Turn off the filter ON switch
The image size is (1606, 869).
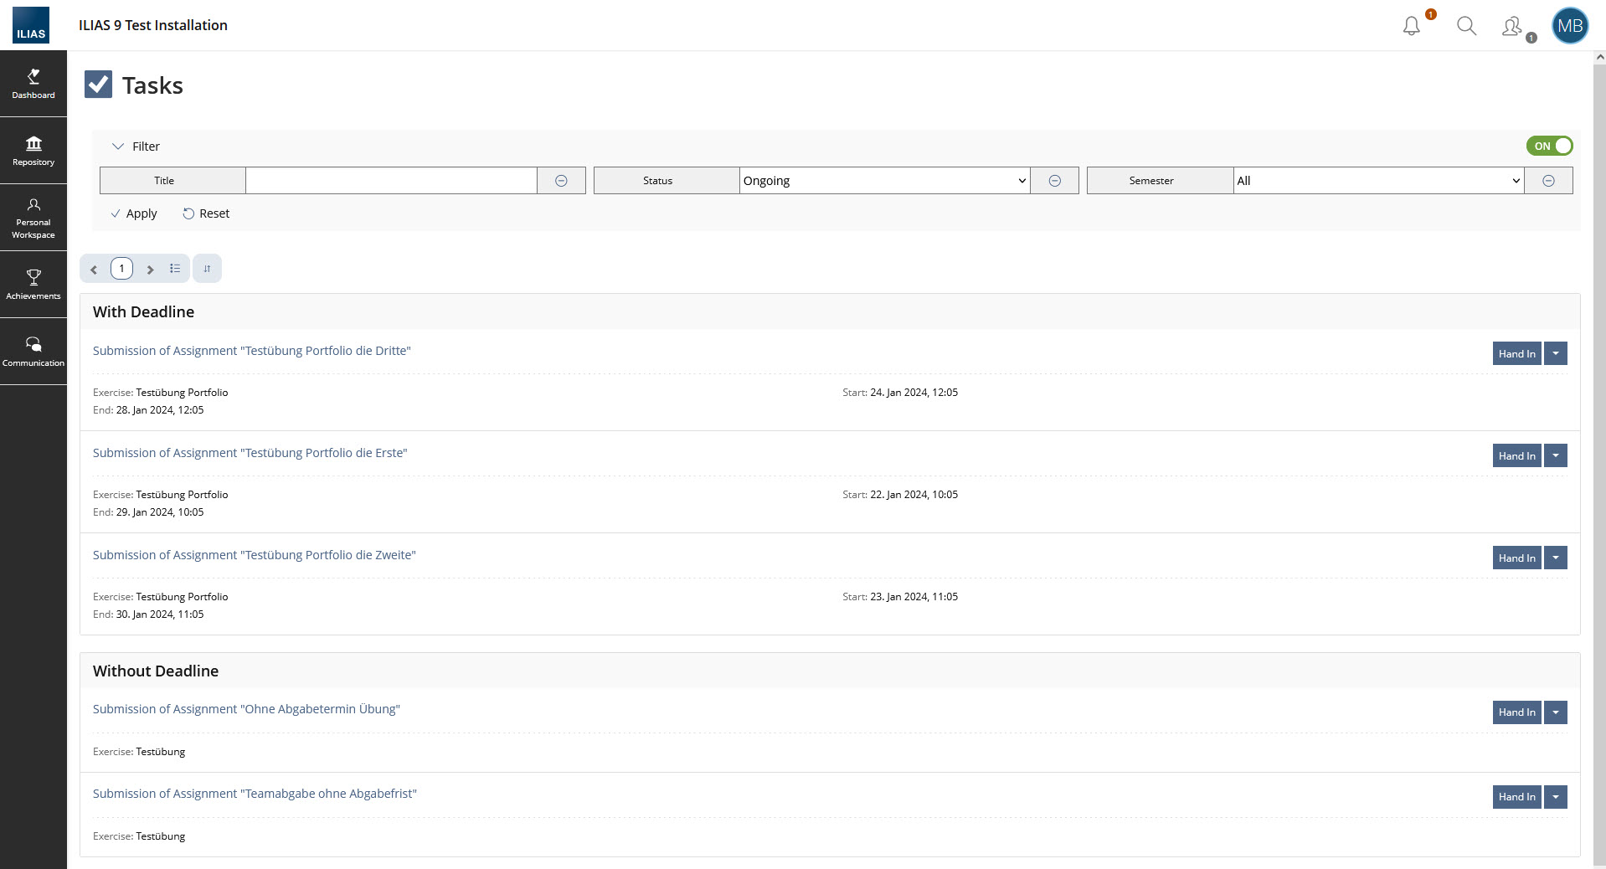coord(1549,146)
